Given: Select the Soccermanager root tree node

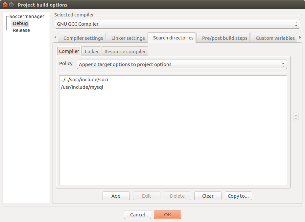Looking at the screenshot, I should [x=27, y=16].
